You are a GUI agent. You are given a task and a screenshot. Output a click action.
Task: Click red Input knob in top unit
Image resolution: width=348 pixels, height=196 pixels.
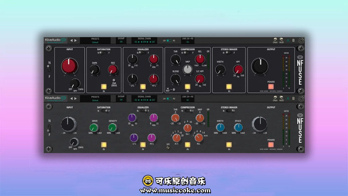(x=69, y=66)
